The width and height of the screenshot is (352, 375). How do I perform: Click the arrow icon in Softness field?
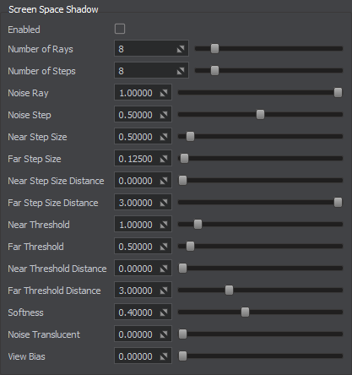(164, 312)
